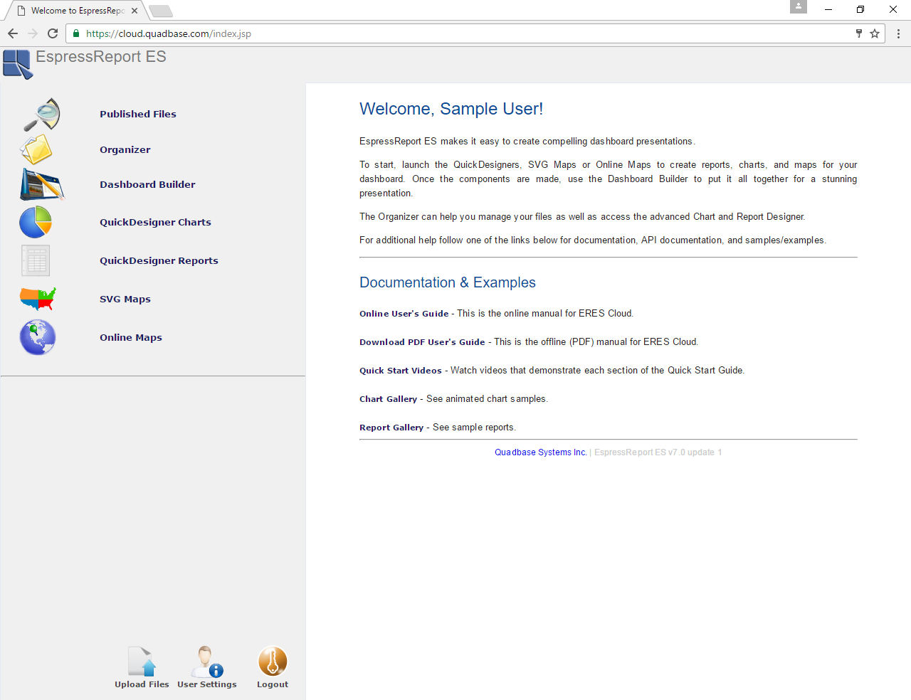Open Quick Start Videos link
The width and height of the screenshot is (911, 700).
coord(401,371)
